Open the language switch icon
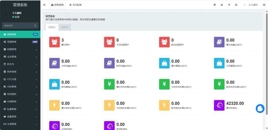This screenshot has height=130, width=268. [x=229, y=5]
